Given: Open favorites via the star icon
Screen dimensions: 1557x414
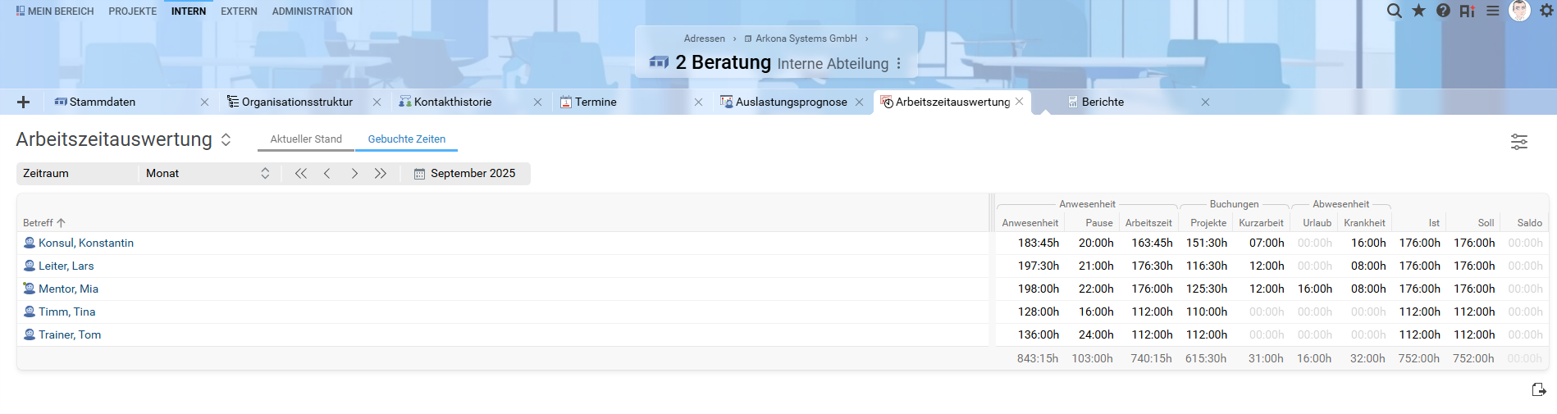Looking at the screenshot, I should point(1418,11).
